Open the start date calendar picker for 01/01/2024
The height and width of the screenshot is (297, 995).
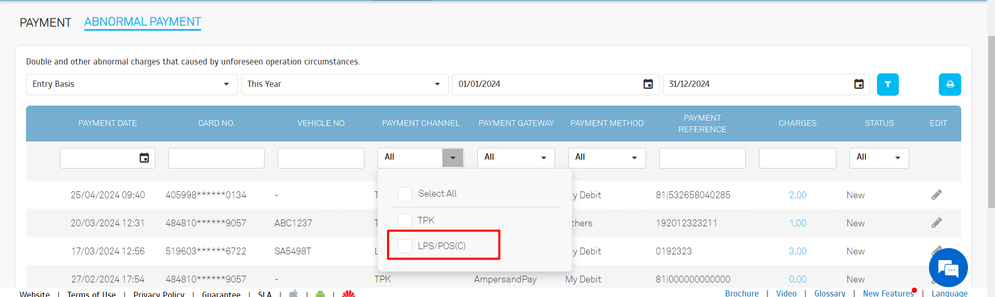tap(648, 84)
